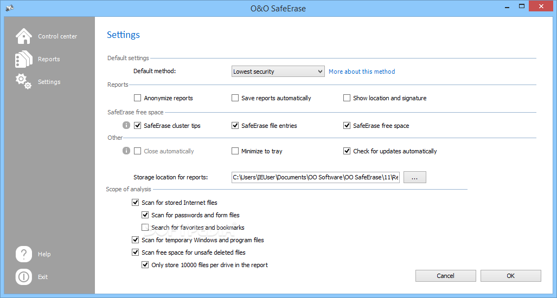Open the More about this method link
557x298 pixels.
(x=362, y=72)
